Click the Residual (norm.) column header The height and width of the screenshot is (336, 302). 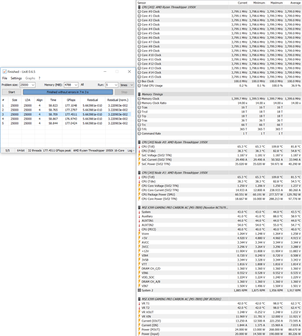click(x=118, y=100)
